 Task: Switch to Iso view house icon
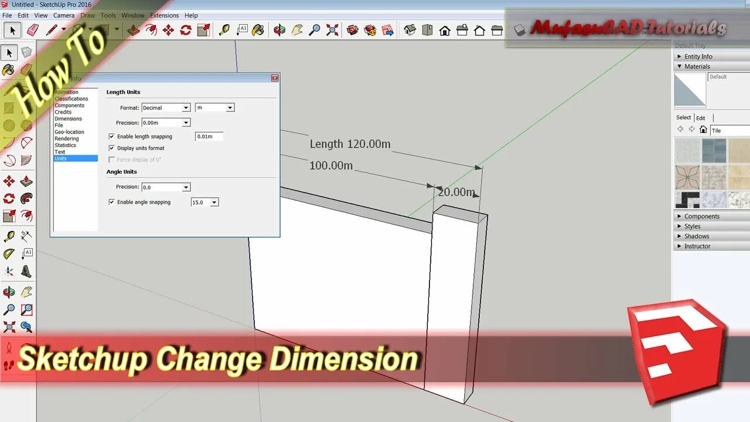410,30
